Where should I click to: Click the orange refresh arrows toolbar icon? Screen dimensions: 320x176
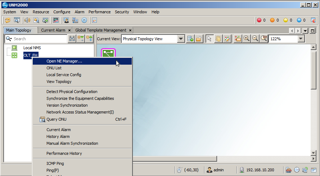8,20
